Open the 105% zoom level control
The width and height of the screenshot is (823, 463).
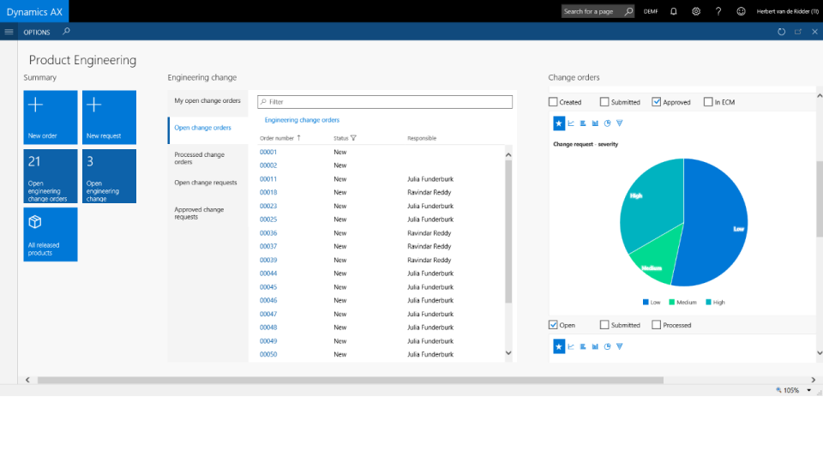pos(789,390)
